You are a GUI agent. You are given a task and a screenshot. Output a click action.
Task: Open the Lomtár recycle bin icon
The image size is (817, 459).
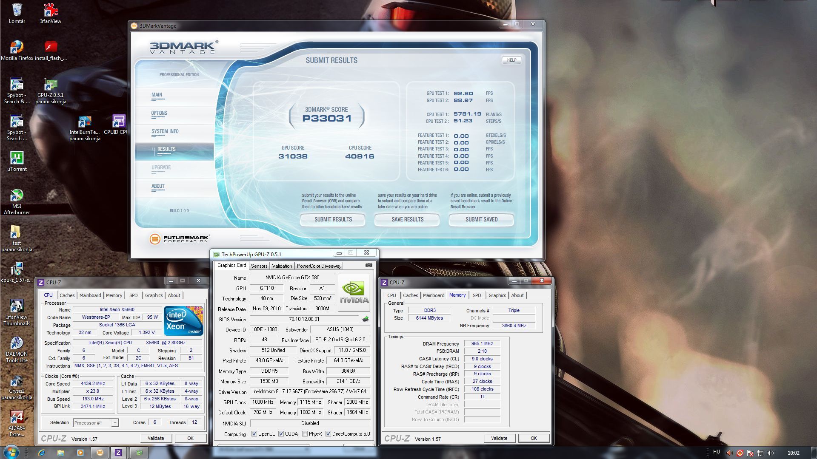coord(17,13)
